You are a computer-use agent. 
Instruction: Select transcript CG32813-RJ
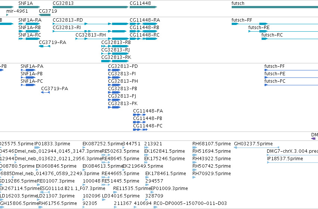(115, 54)
